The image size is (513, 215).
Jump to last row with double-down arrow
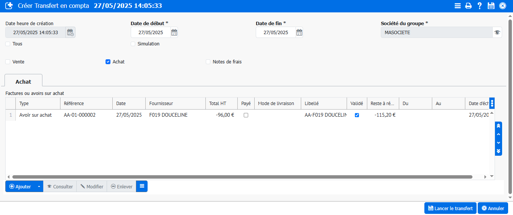tap(499, 151)
